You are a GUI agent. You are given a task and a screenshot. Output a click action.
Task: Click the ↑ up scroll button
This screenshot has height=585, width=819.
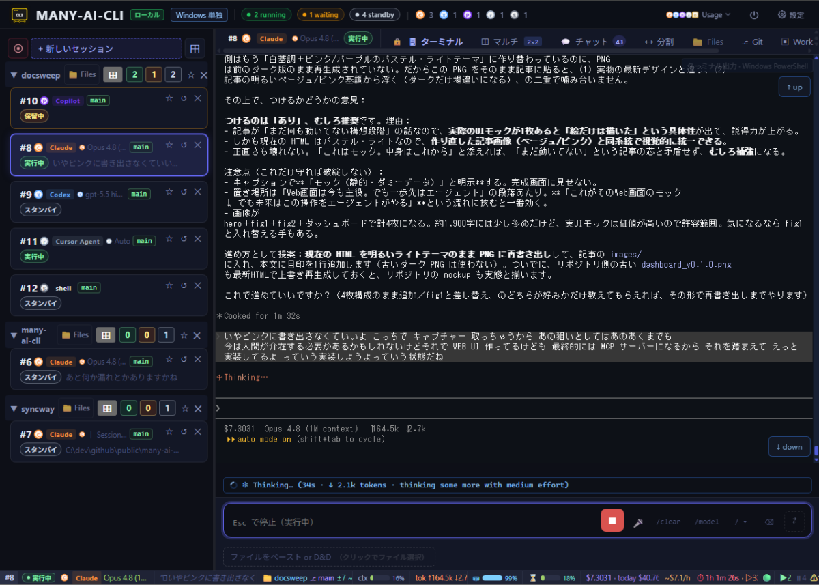pyautogui.click(x=794, y=87)
